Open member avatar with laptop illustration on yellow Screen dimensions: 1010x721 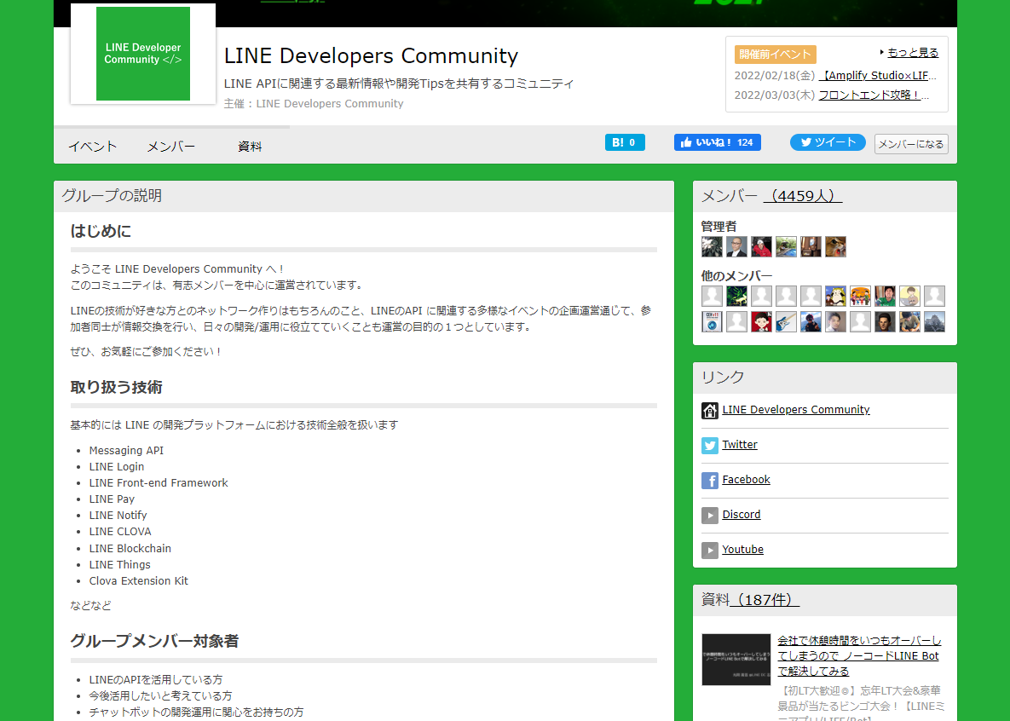point(909,297)
